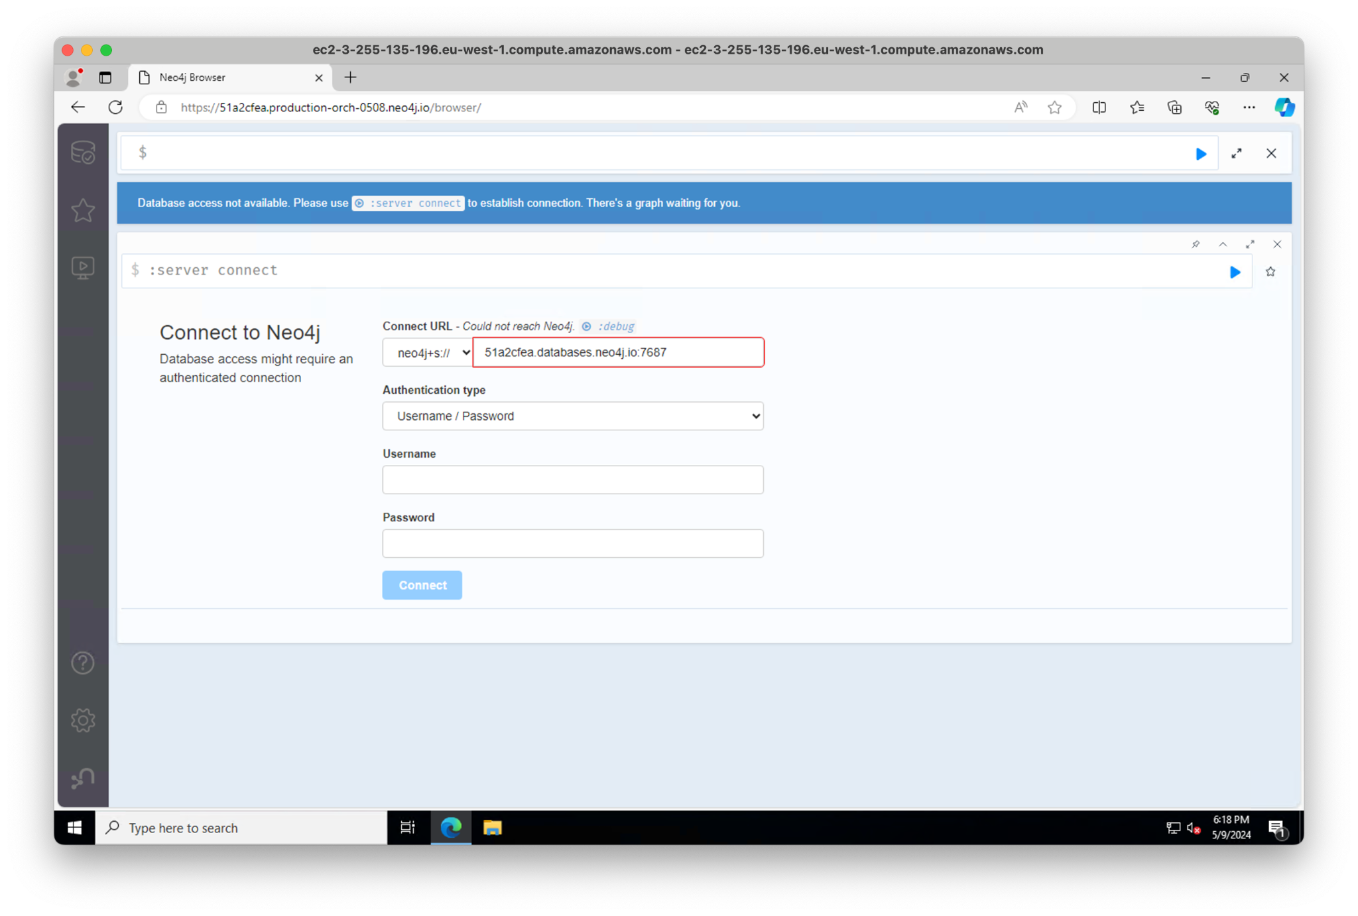Open a new browser tab
This screenshot has width=1358, height=916.
click(x=350, y=78)
